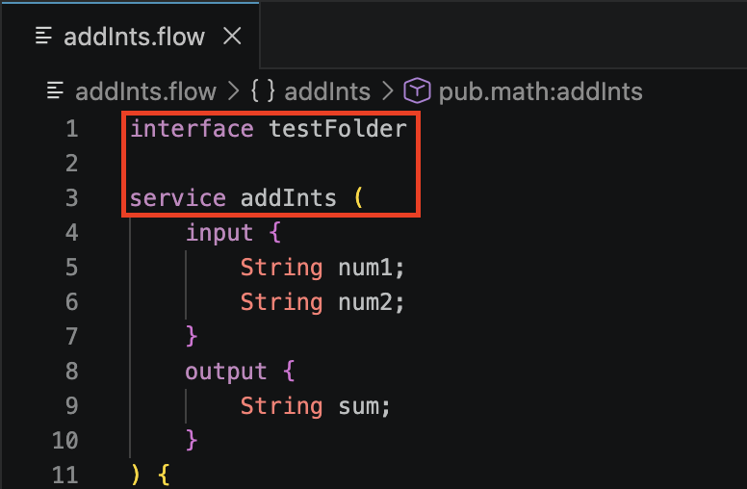The width and height of the screenshot is (747, 489).
Task: Click line number 7 in the gutter
Action: click(x=72, y=337)
